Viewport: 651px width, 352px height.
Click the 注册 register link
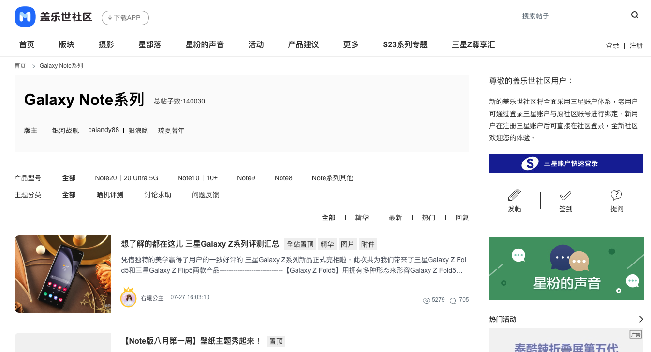(x=636, y=45)
